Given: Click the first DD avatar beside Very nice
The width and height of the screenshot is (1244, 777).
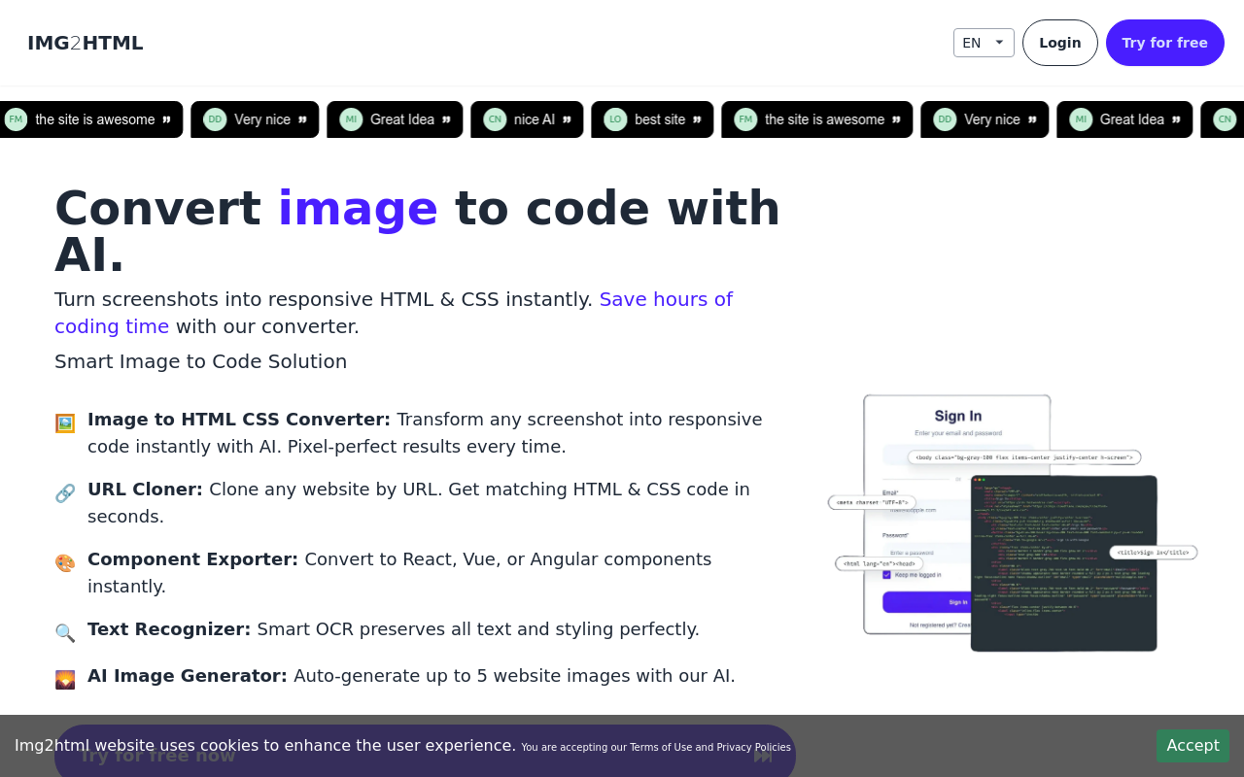Looking at the screenshot, I should [x=215, y=119].
